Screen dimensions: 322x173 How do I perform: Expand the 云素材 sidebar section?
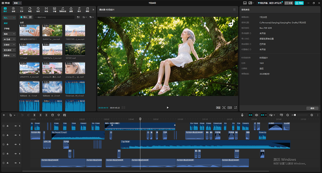[9, 45]
